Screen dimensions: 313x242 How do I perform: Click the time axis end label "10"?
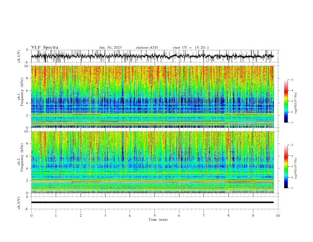tap(278, 216)
